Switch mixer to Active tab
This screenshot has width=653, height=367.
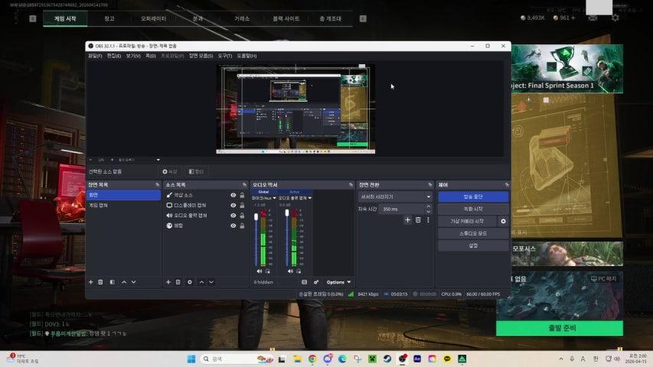click(x=295, y=192)
